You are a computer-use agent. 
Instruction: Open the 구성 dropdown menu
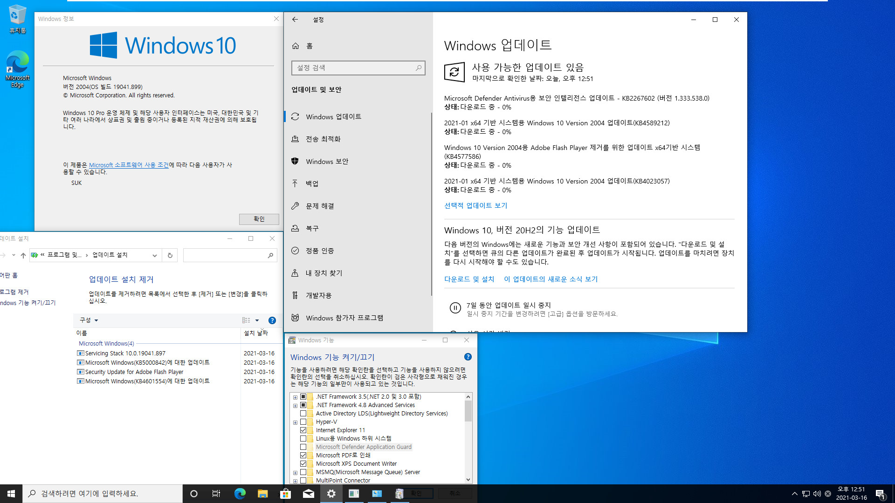pyautogui.click(x=89, y=320)
